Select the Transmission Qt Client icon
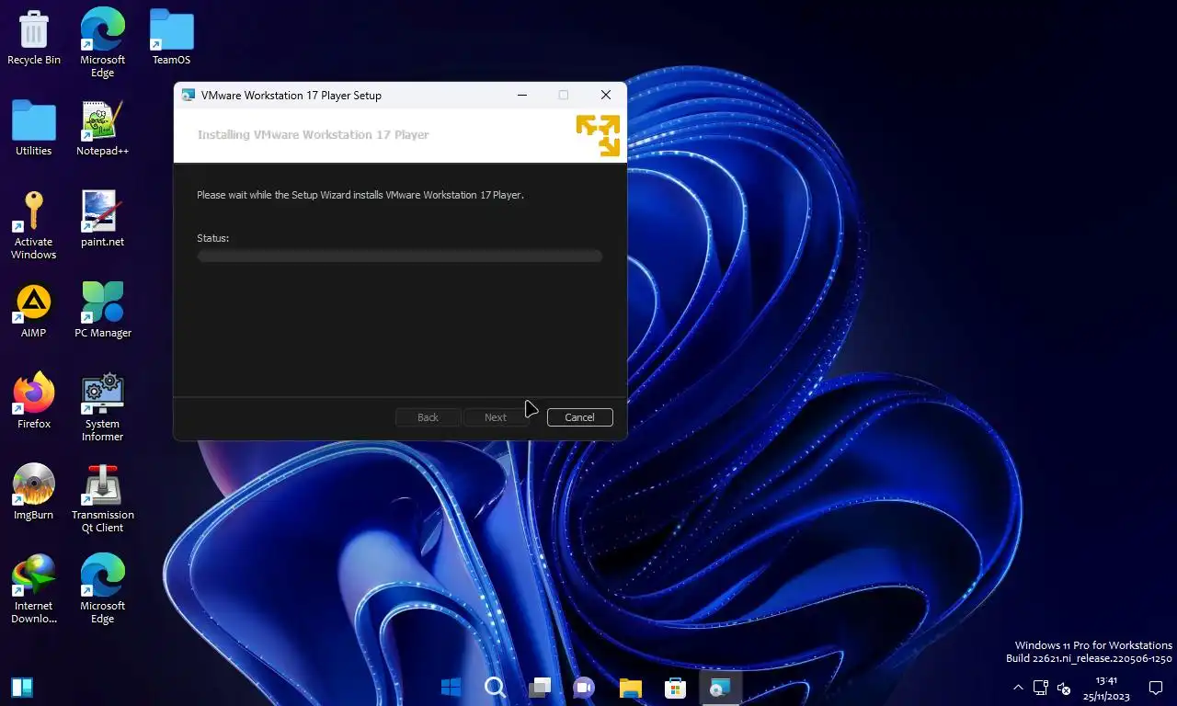This screenshot has width=1177, height=706. point(102,498)
